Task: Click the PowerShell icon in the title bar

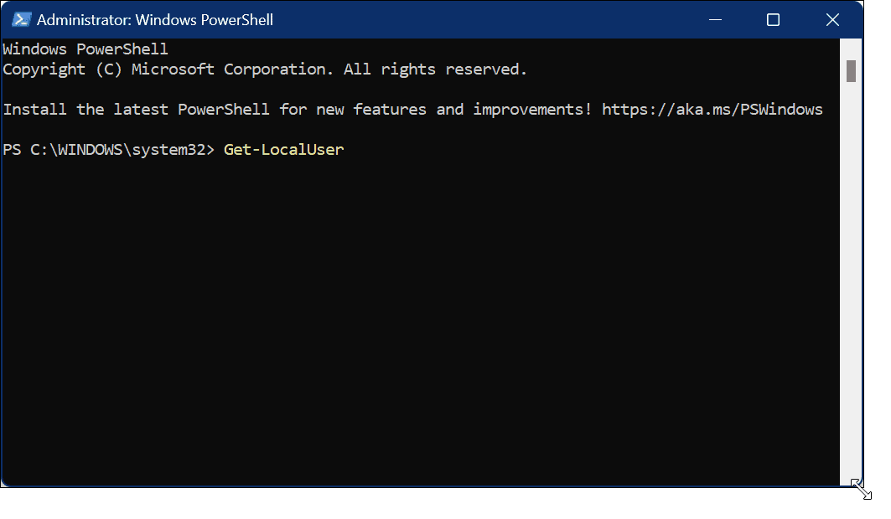Action: pyautogui.click(x=21, y=19)
